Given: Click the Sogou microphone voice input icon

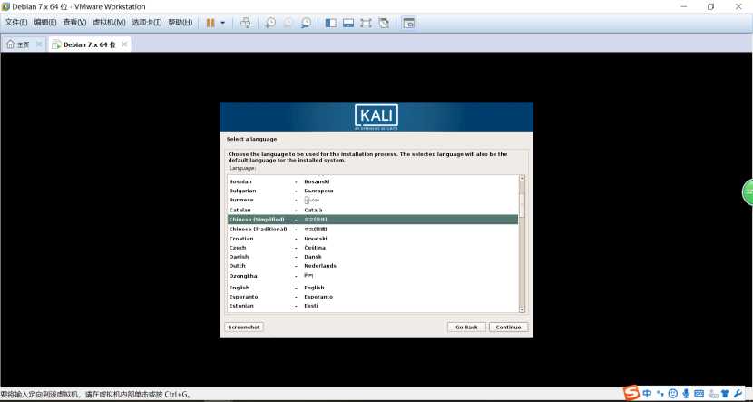Looking at the screenshot, I should (x=686, y=393).
